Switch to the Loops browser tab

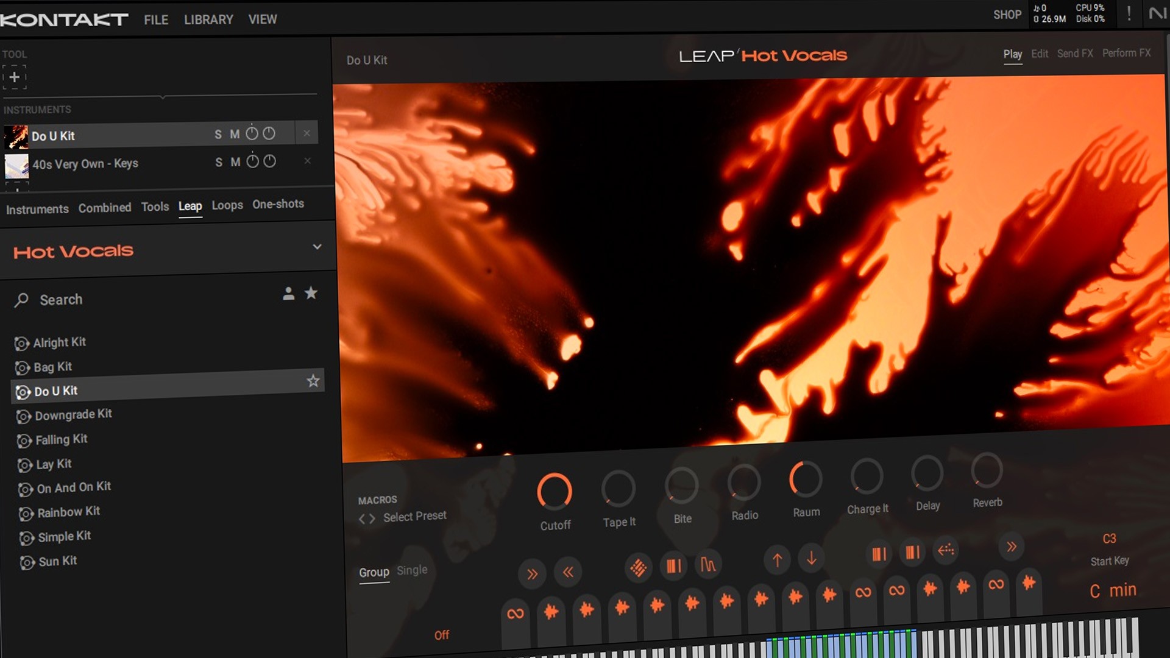(x=227, y=205)
